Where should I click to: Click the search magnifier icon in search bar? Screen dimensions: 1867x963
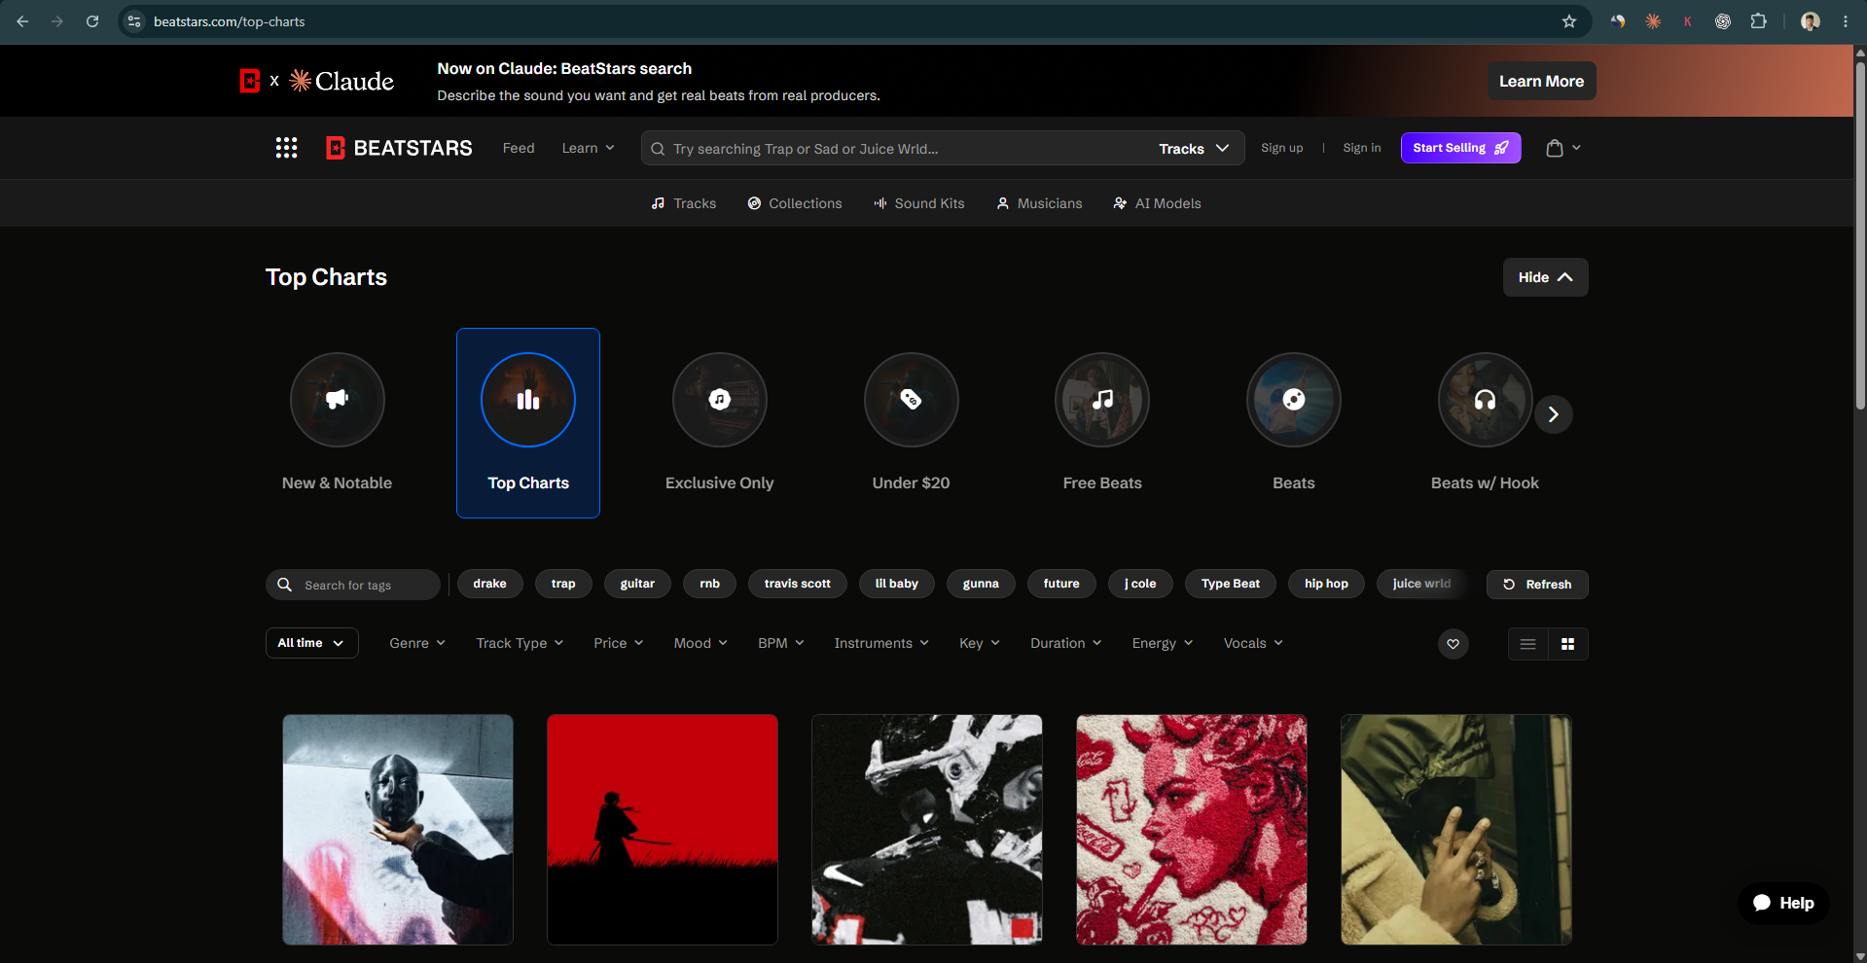pos(658,149)
